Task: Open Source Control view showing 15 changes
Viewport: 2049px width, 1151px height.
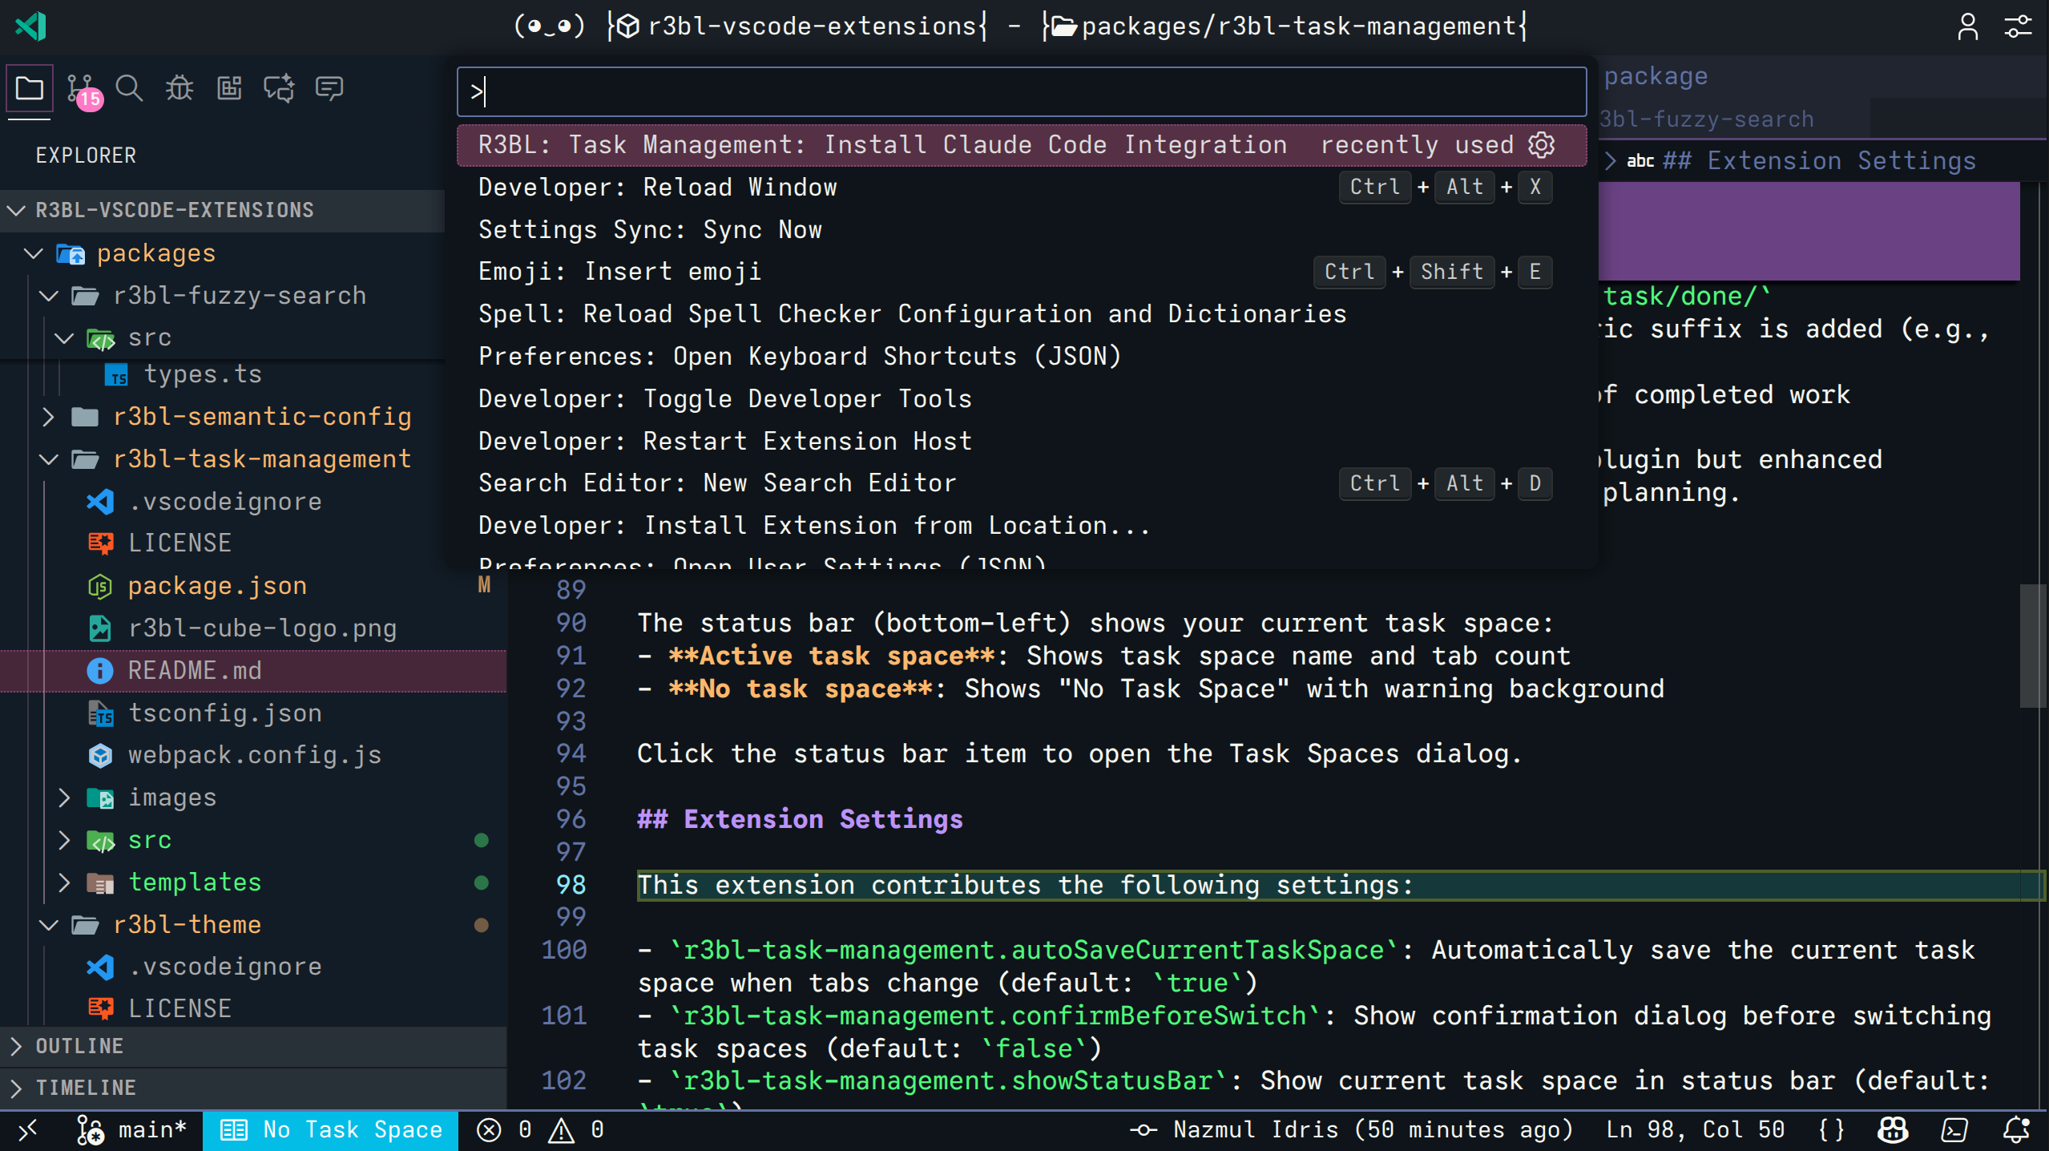Action: coord(79,88)
